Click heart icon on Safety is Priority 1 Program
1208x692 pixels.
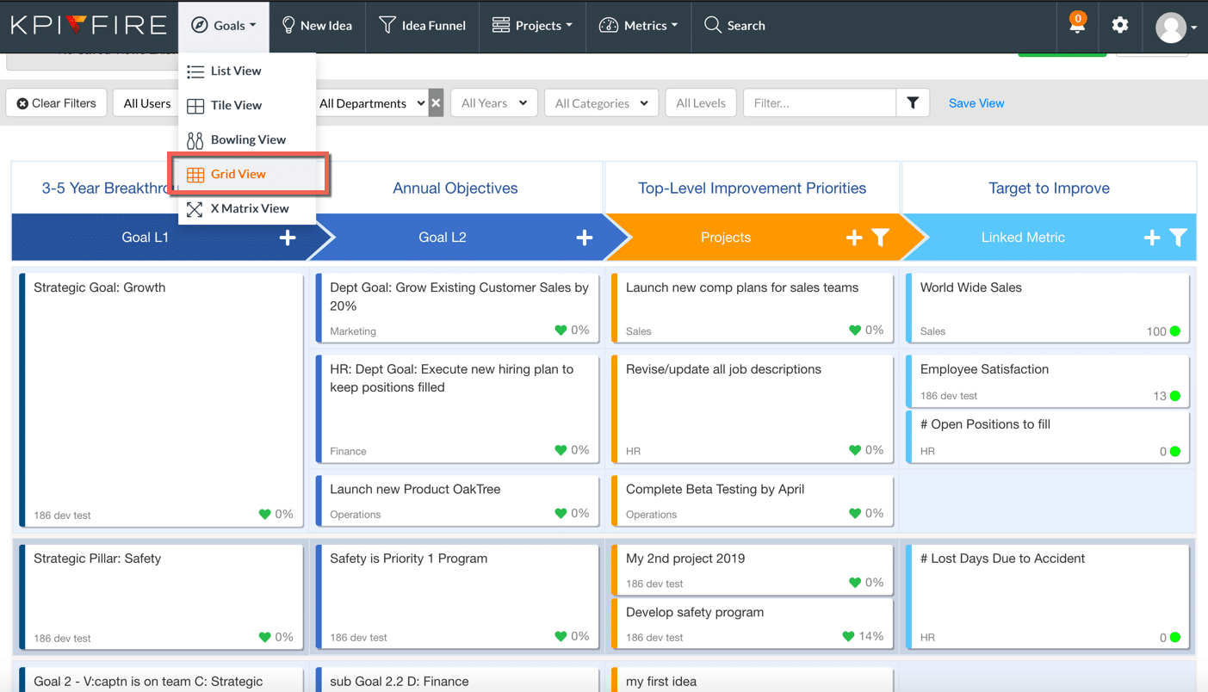[x=561, y=636]
